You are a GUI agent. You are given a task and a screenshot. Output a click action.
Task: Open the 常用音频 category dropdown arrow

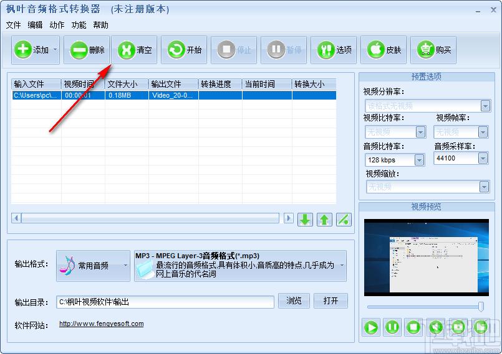(125, 266)
